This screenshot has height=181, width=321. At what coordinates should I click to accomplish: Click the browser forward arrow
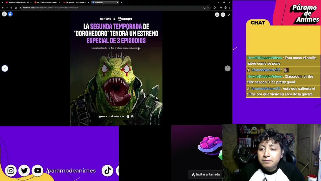pyautogui.click(x=7, y=8)
